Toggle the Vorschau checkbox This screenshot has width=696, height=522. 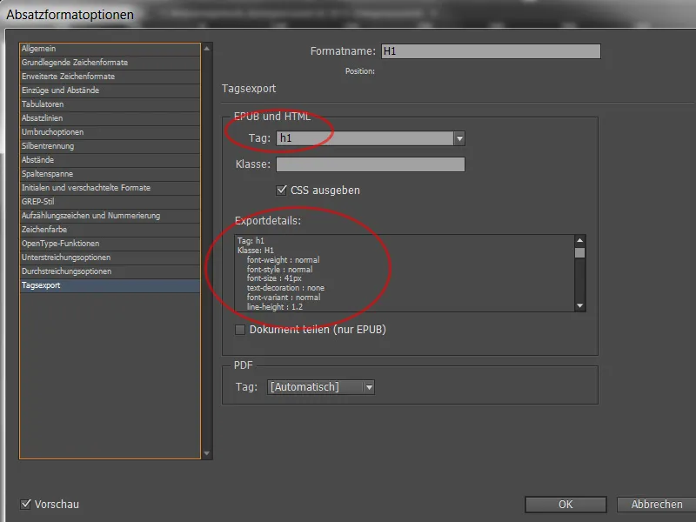click(x=26, y=505)
